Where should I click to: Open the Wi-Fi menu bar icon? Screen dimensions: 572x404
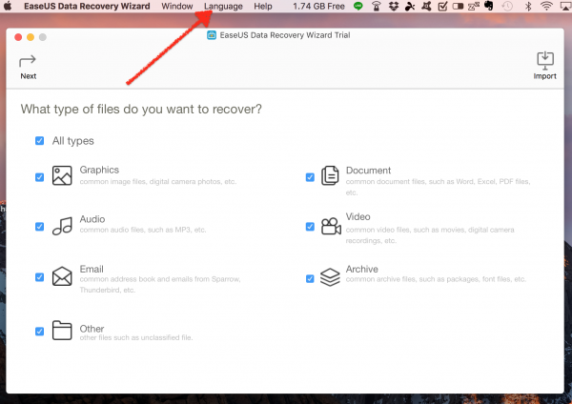point(546,6)
